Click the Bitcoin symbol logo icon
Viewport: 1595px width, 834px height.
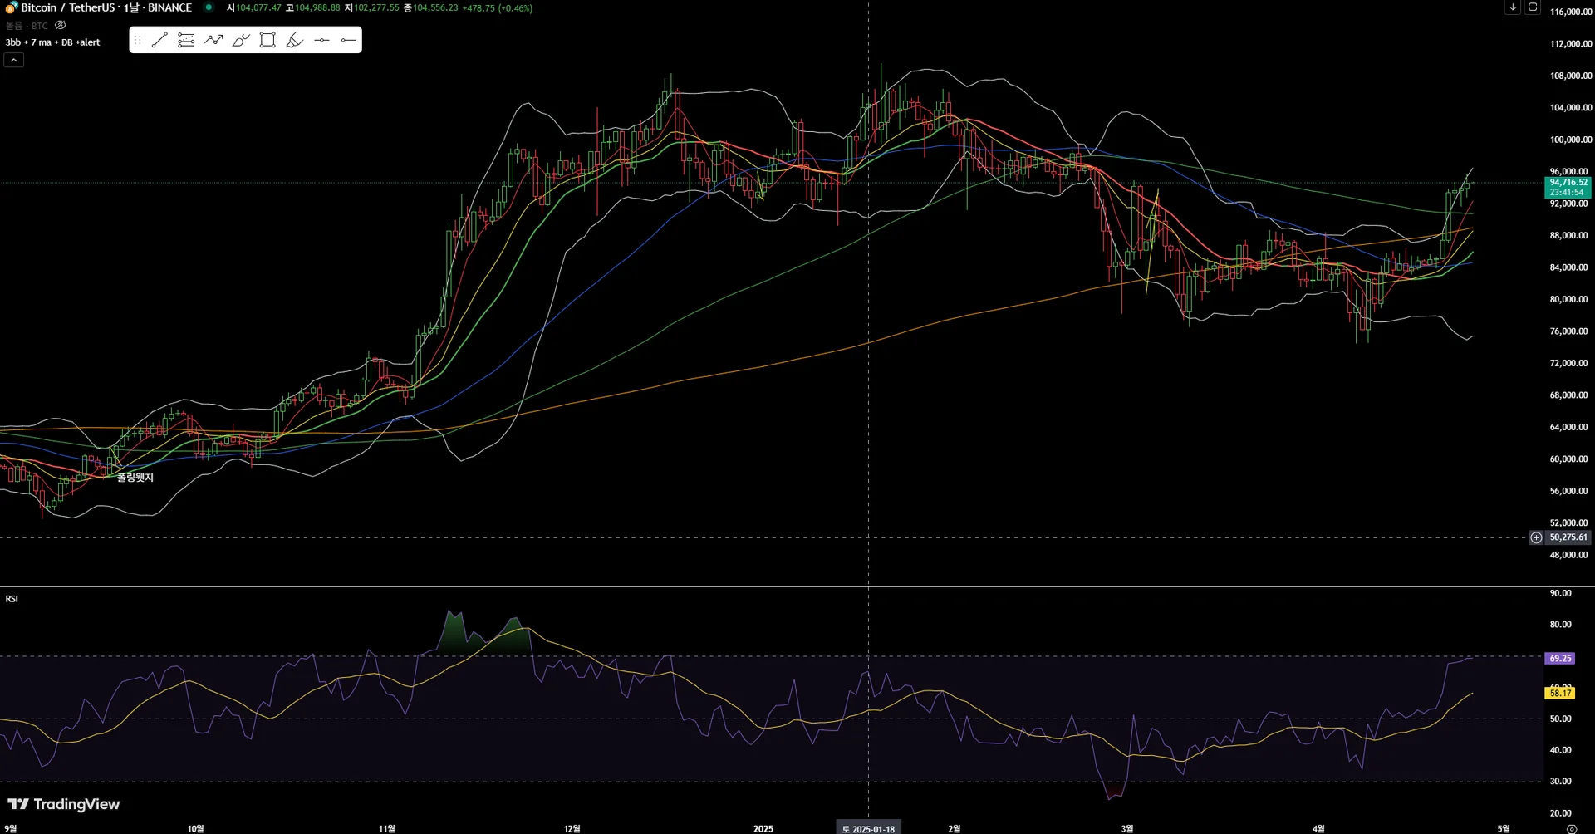pyautogui.click(x=12, y=7)
